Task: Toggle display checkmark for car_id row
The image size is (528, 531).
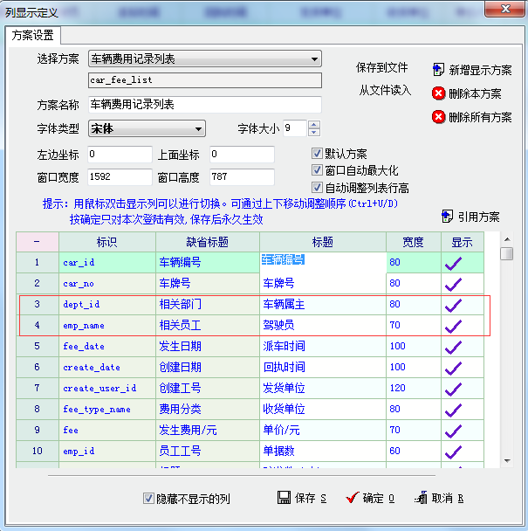Action: (x=454, y=262)
